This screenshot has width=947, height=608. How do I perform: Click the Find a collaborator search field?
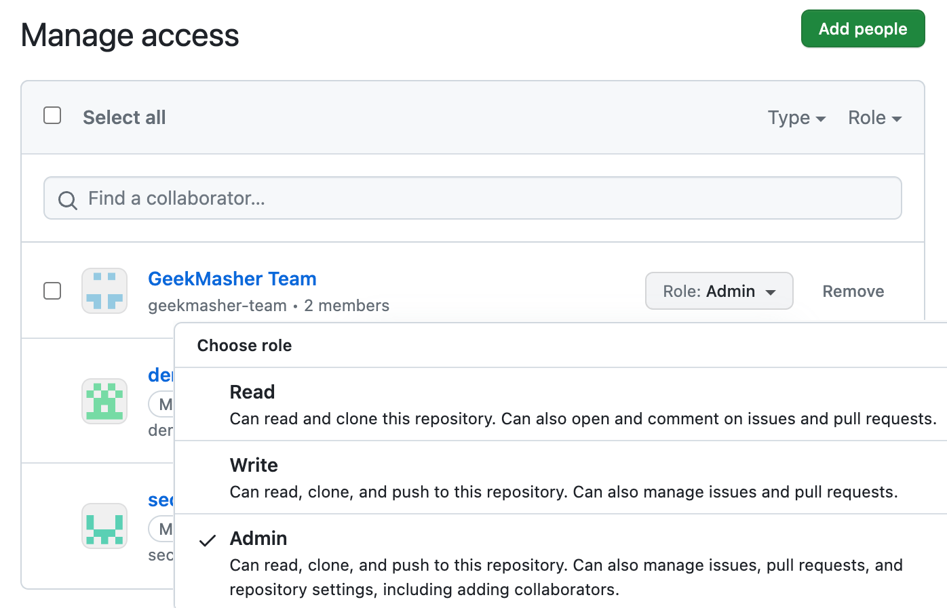point(473,198)
